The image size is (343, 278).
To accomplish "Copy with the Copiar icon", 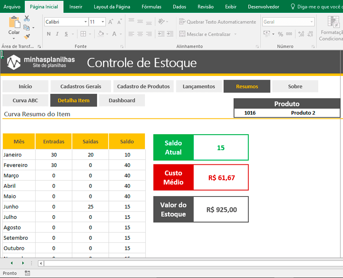I will [27, 27].
